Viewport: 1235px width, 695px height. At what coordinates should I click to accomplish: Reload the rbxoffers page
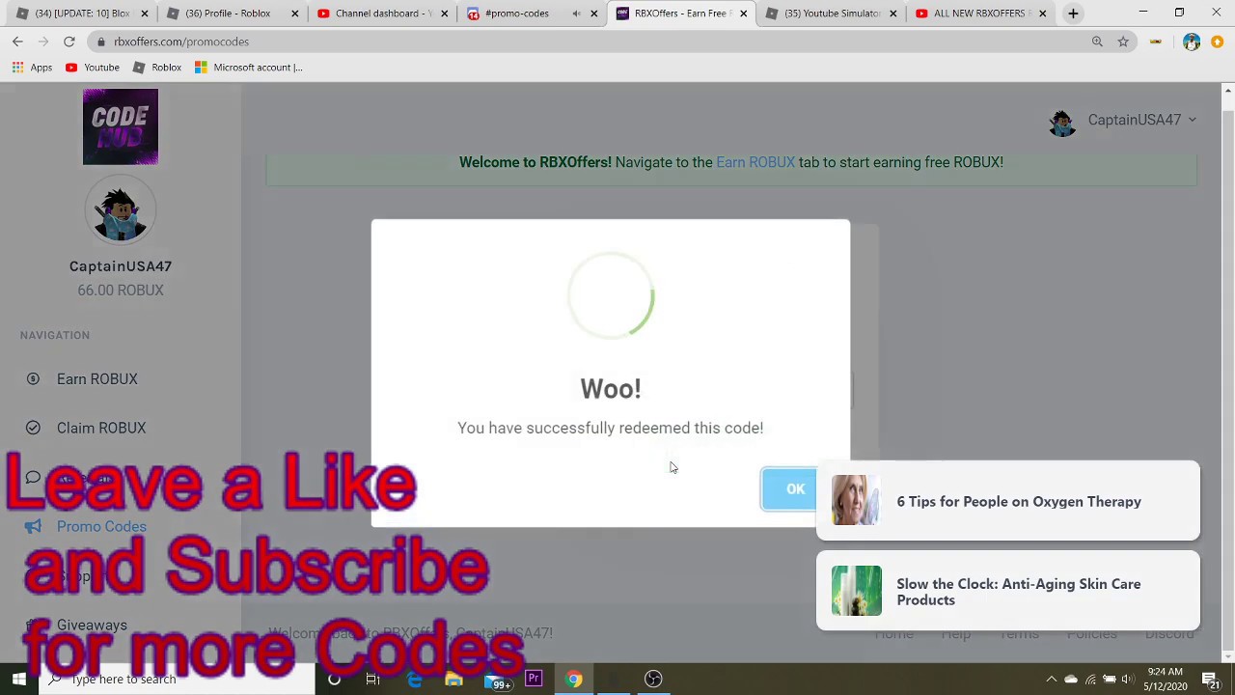click(x=69, y=42)
